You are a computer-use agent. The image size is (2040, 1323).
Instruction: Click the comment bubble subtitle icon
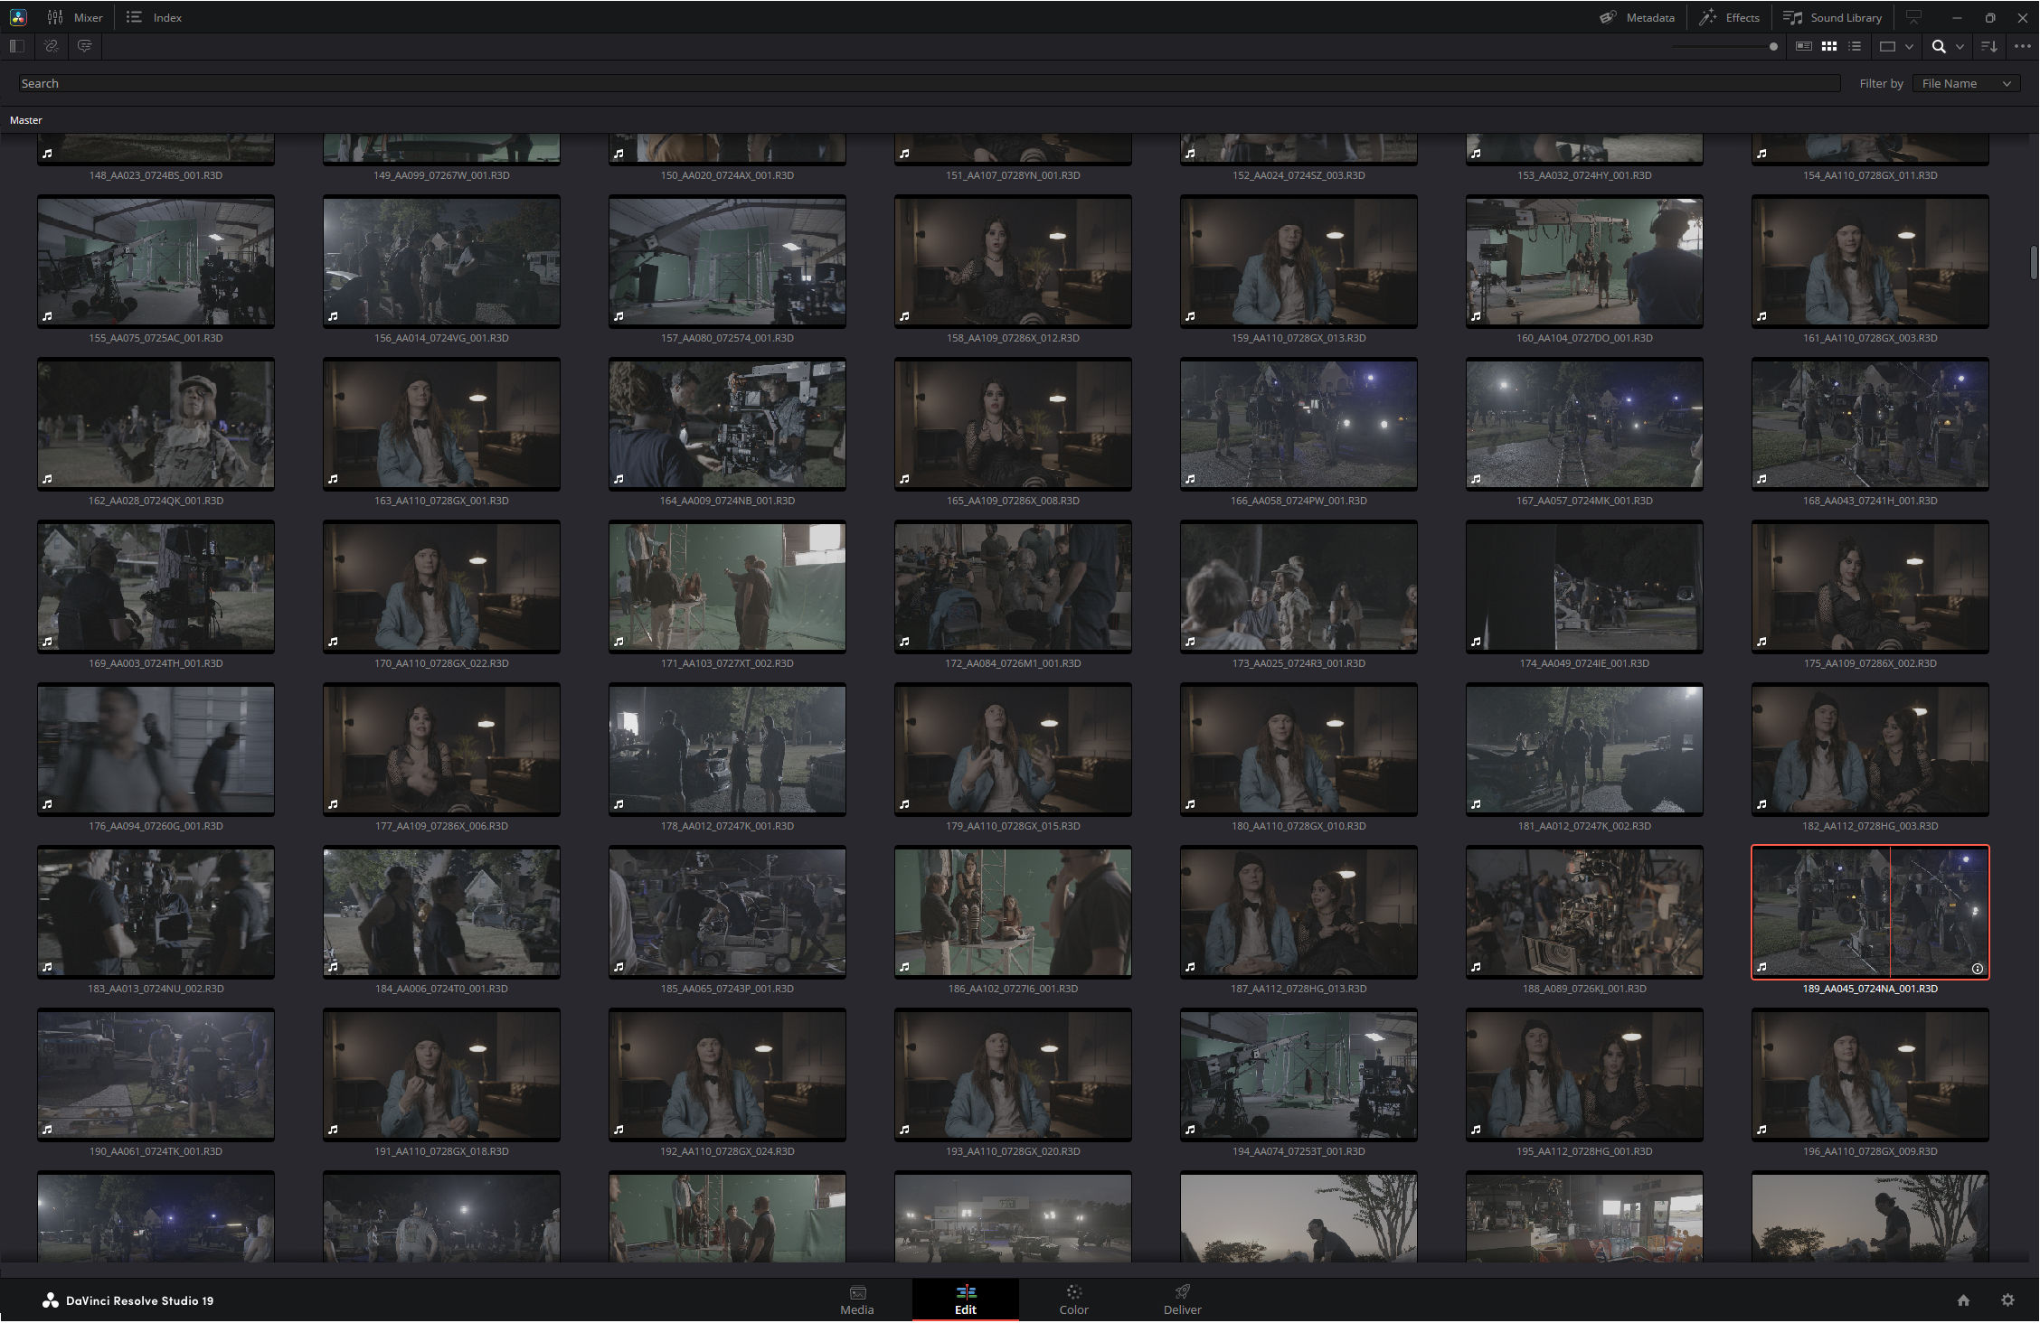coord(85,46)
